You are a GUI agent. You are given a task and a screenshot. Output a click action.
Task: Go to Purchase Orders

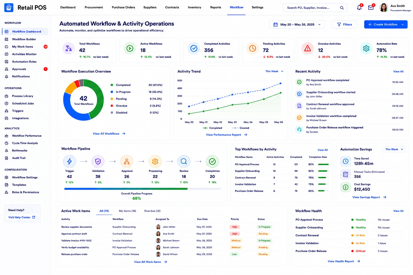click(123, 8)
